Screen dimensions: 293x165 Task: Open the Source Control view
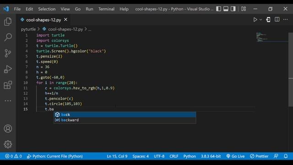tap(8, 53)
